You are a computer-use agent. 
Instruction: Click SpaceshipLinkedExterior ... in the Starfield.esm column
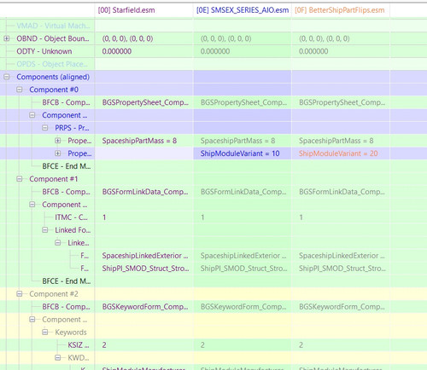point(145,256)
